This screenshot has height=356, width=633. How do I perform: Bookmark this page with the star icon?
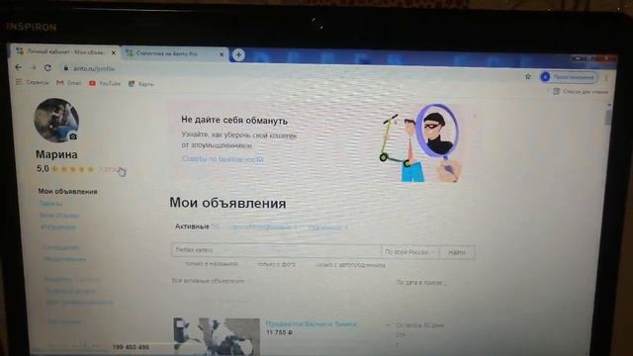(x=527, y=76)
